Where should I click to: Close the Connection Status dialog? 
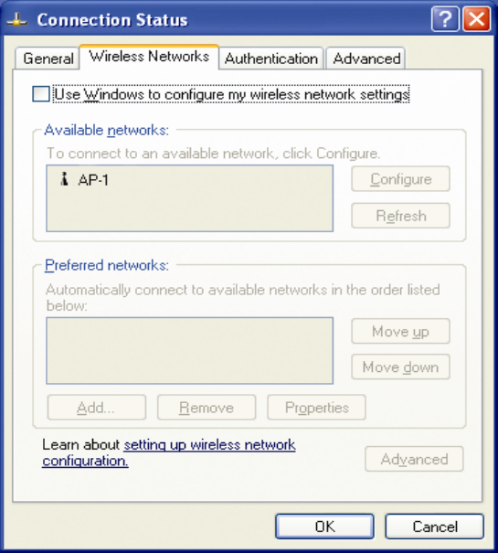pyautogui.click(x=476, y=18)
